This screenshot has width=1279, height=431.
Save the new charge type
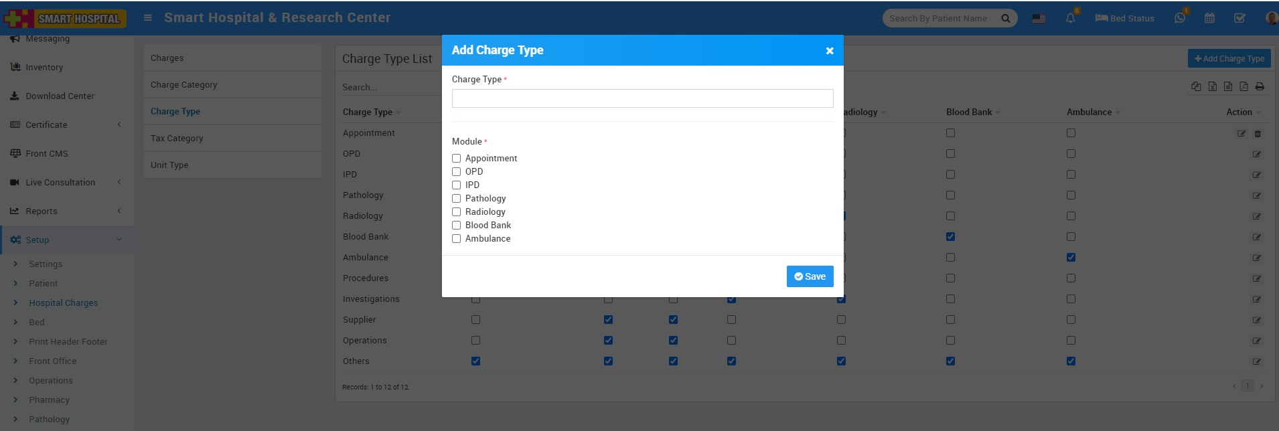(810, 276)
